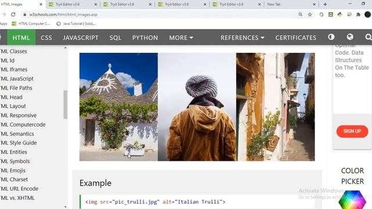This screenshot has width=372, height=209.
Task: Click the sidebar scroll down arrow
Action: pos(66,207)
